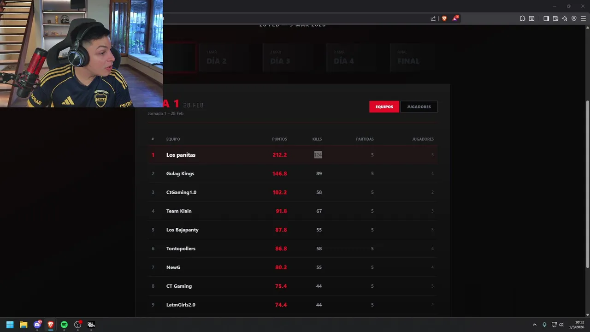The image size is (590, 332).
Task: Open network settings tray icon
Action: click(554, 325)
